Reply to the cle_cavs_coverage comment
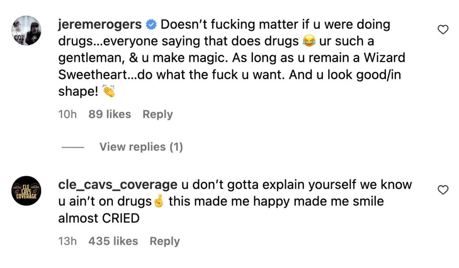459x268 pixels. click(165, 241)
